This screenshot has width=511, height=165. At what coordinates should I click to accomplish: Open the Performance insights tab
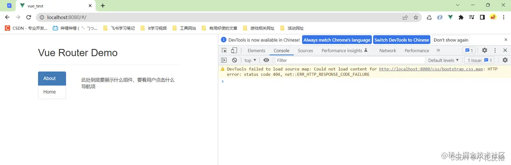tap(345, 50)
